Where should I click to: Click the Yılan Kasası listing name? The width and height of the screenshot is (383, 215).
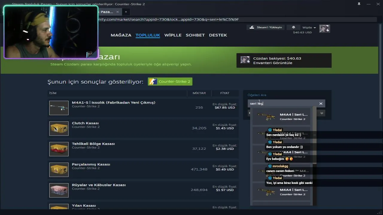point(84,205)
